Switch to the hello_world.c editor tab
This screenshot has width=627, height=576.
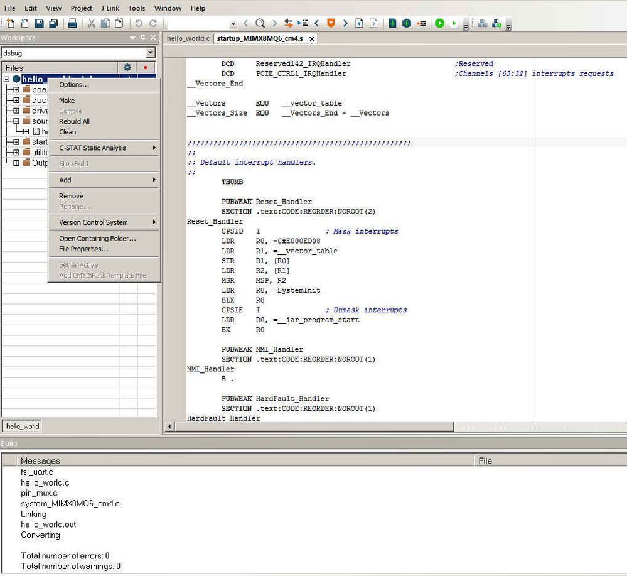[x=188, y=38]
